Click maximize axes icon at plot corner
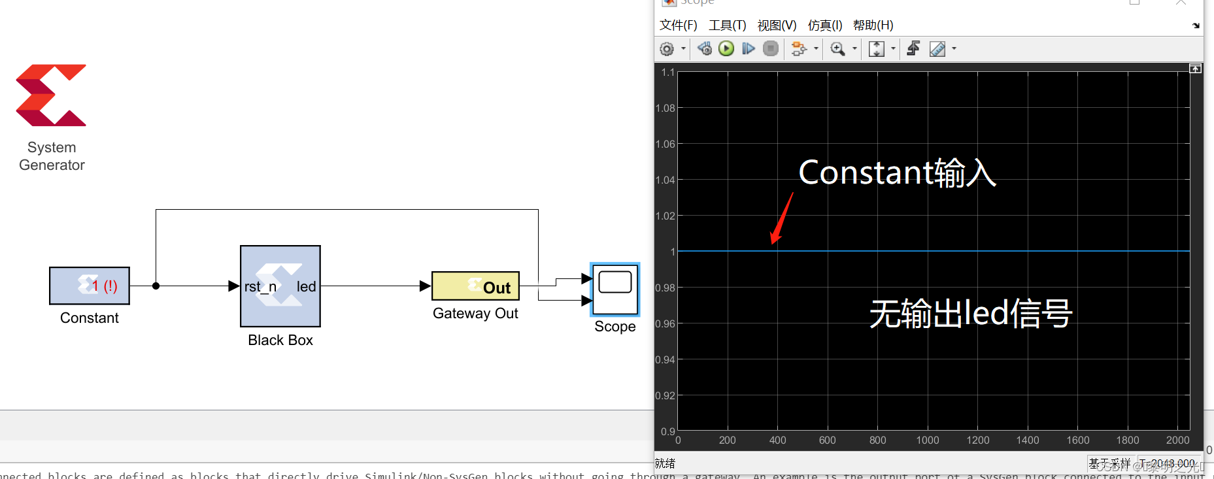1214x479 pixels. [x=1195, y=69]
